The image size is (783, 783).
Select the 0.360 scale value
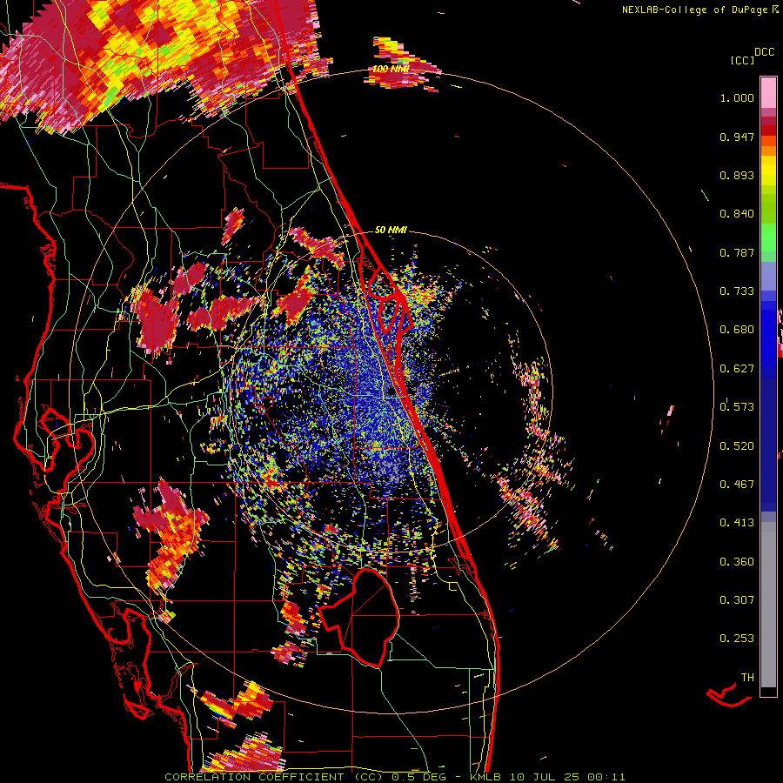tap(737, 562)
